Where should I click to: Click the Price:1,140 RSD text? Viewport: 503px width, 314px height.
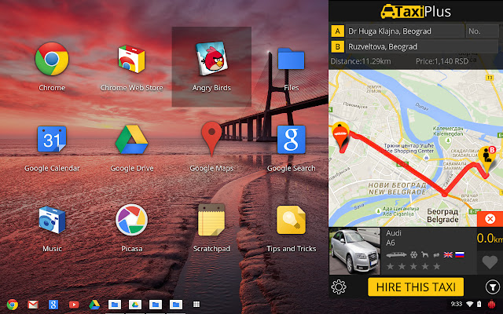pyautogui.click(x=442, y=61)
